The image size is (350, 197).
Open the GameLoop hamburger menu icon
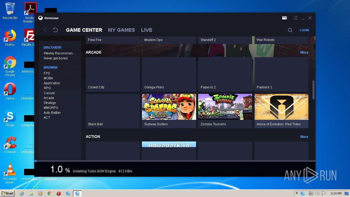click(296, 18)
